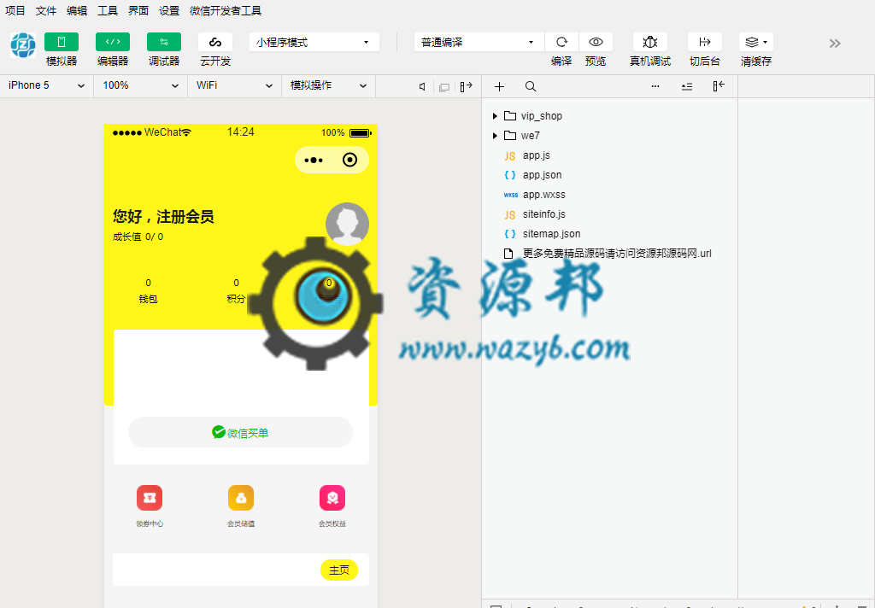This screenshot has height=608, width=875.
Task: Click the member avatar picture
Action: [x=347, y=224]
